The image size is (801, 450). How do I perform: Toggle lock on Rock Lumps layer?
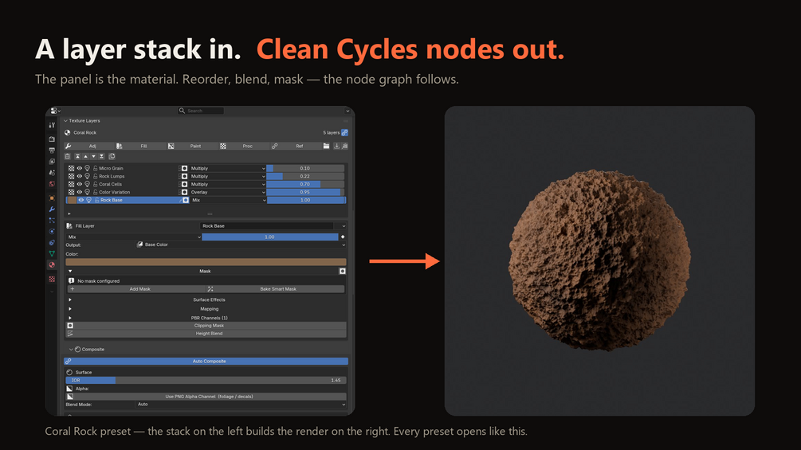(96, 176)
